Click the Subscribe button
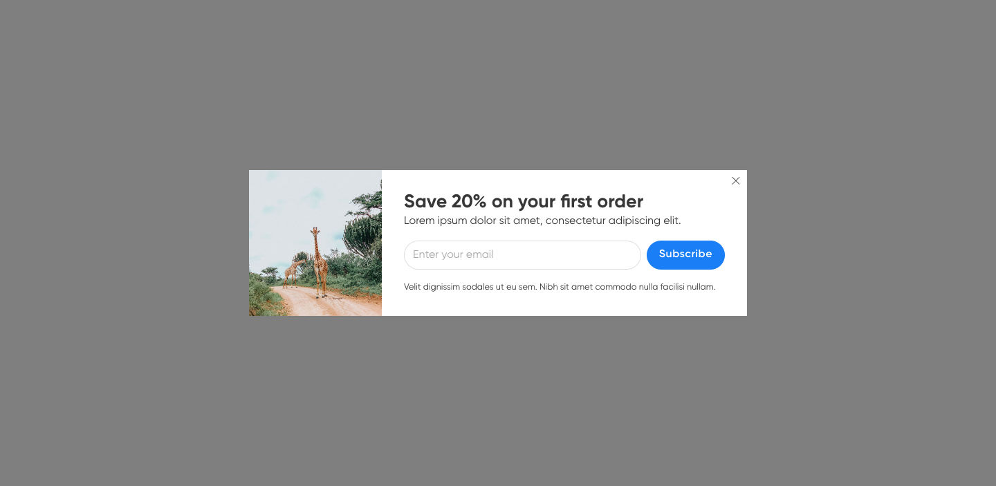This screenshot has height=486, width=996. (685, 255)
